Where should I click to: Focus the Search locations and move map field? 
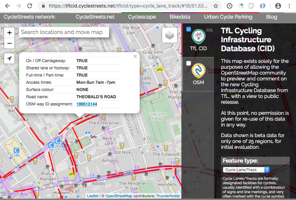point(64,32)
